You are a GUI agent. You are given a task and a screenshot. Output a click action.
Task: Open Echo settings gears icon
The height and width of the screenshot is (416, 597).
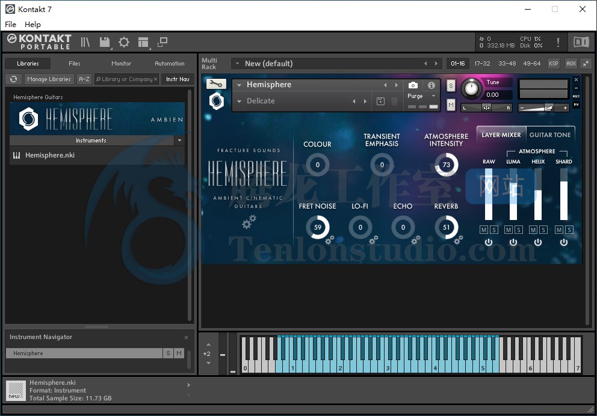point(416,240)
